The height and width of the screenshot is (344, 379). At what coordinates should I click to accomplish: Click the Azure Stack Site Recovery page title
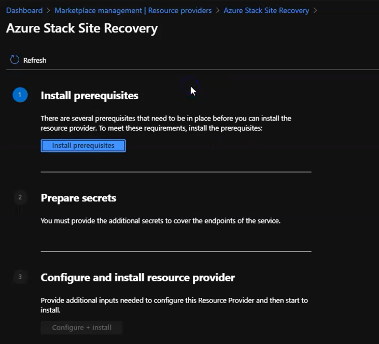82,29
